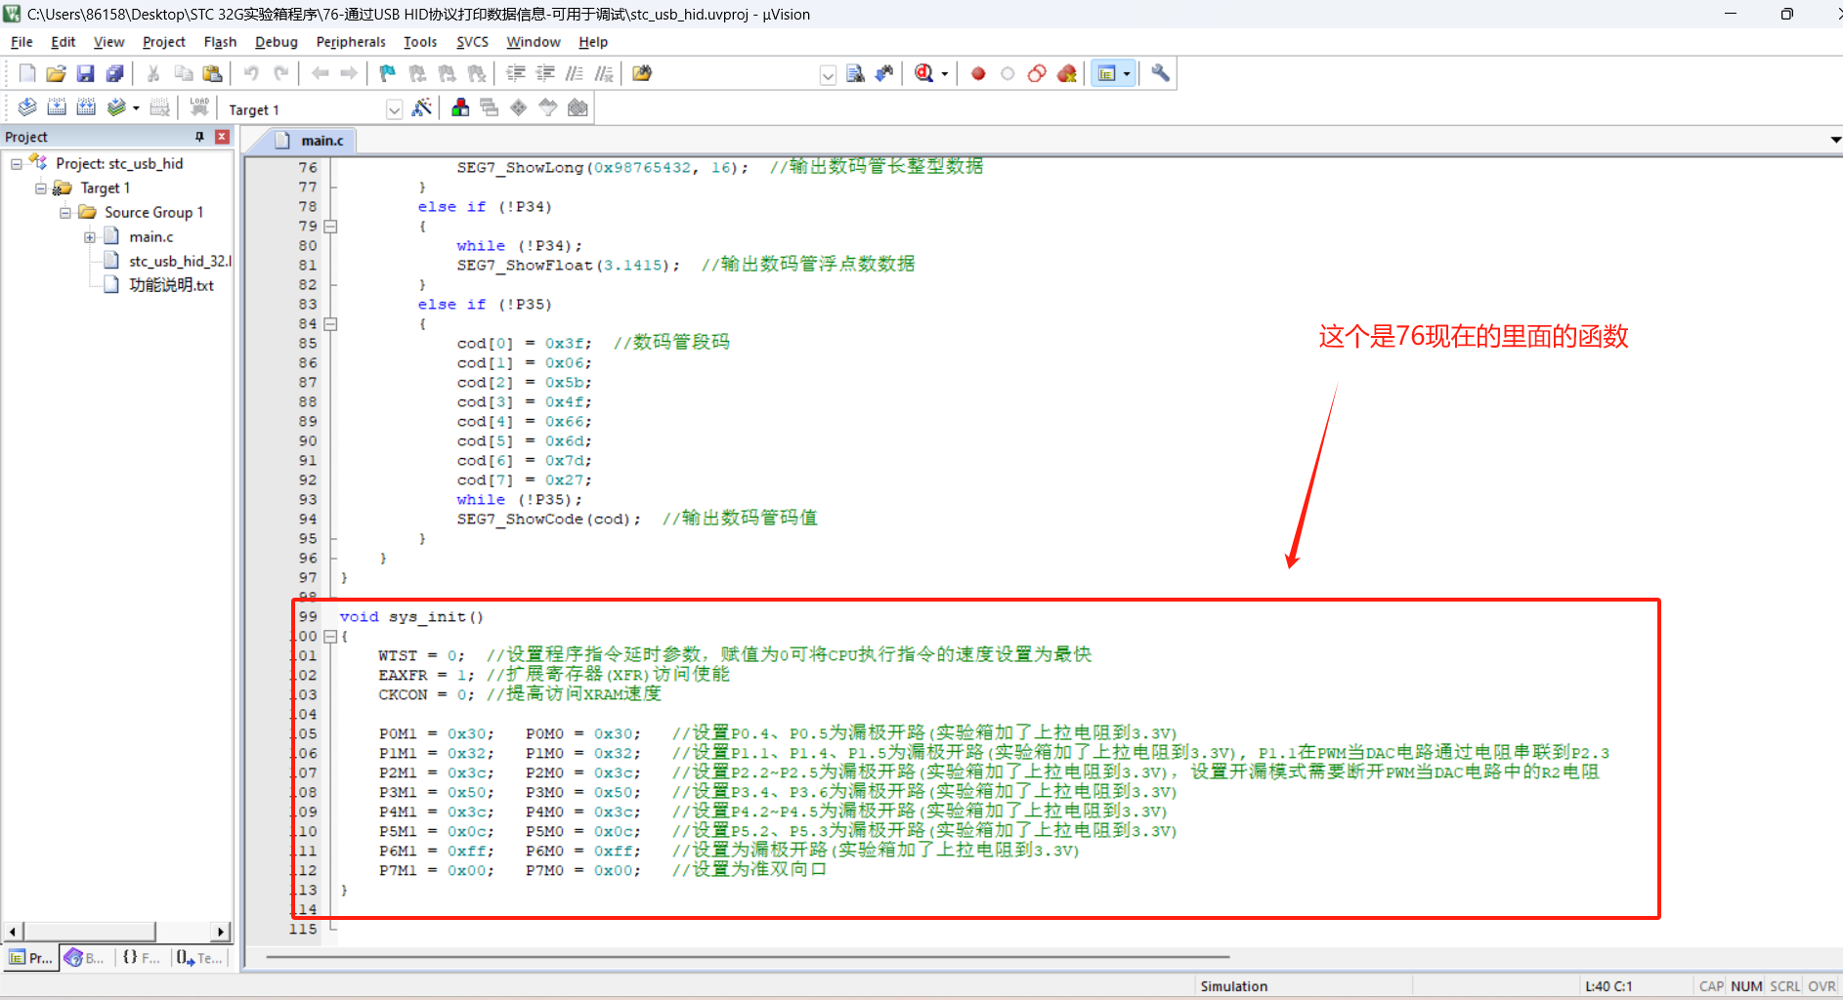Open the Flash menu

click(220, 42)
